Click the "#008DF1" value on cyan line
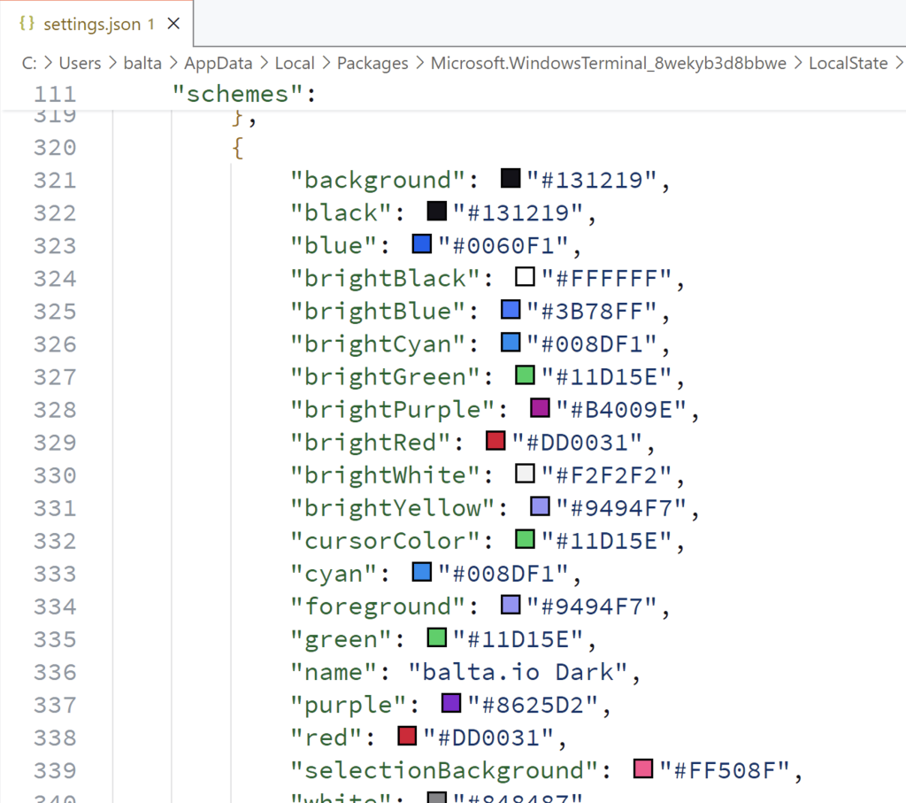 [x=503, y=574]
